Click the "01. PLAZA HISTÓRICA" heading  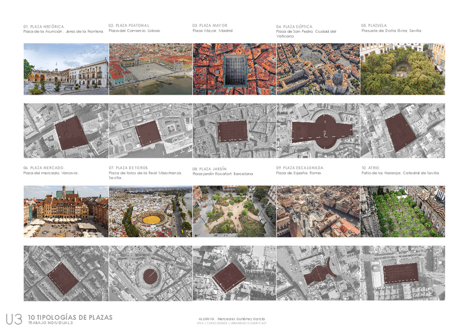pyautogui.click(x=44, y=27)
